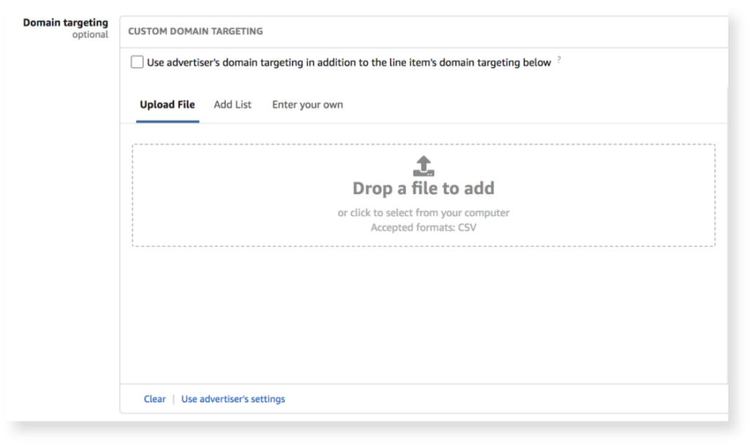Screen dimensions: 749x447
Task: Click the 'Drop a file to add' heading
Action: tap(424, 188)
